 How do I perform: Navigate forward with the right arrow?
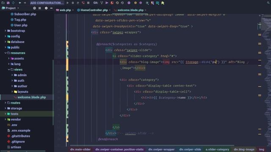[25, 3]
